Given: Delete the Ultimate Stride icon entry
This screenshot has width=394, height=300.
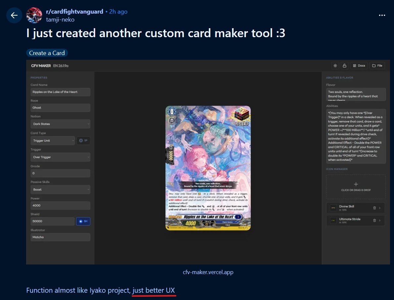Looking at the screenshot, I should click(374, 220).
